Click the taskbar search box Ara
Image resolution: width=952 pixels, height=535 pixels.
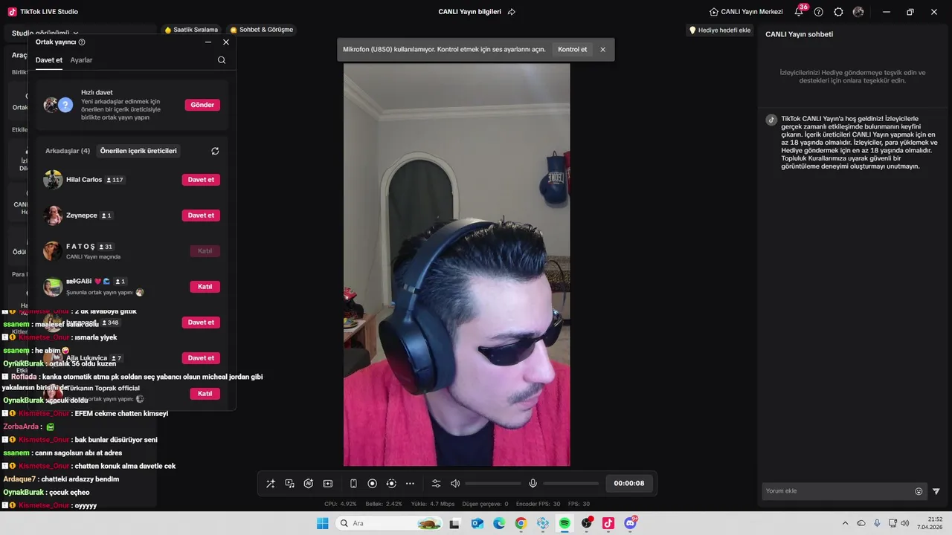(x=389, y=523)
